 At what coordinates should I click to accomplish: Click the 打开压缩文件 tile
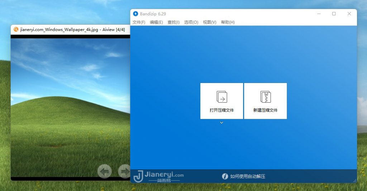[221, 101]
